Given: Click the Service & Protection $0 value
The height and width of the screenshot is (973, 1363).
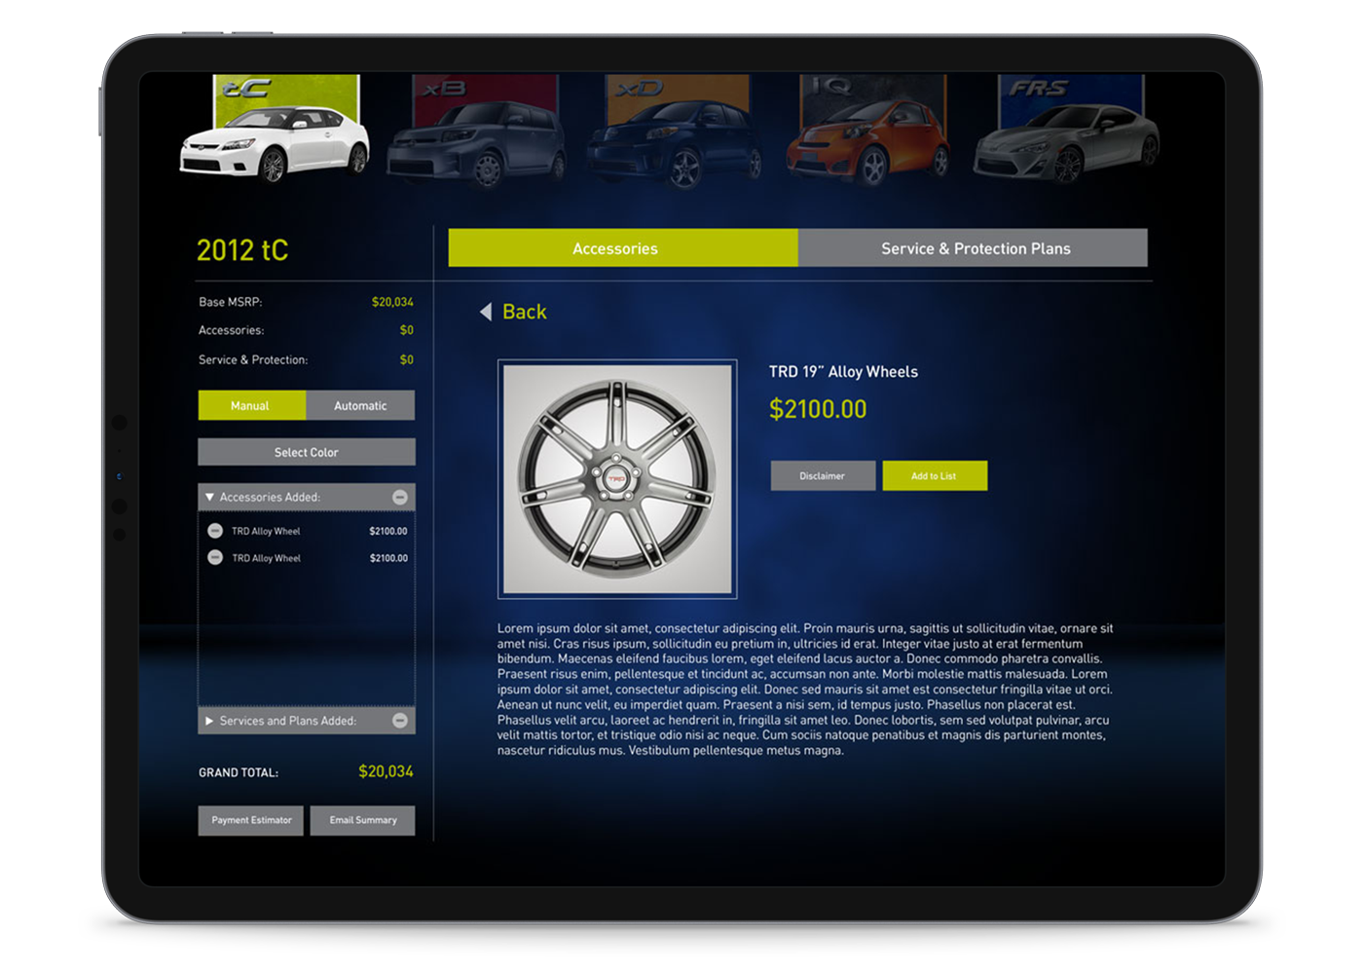Looking at the screenshot, I should pos(407,359).
